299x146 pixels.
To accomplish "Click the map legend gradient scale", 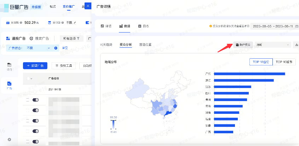I will coord(114,125).
